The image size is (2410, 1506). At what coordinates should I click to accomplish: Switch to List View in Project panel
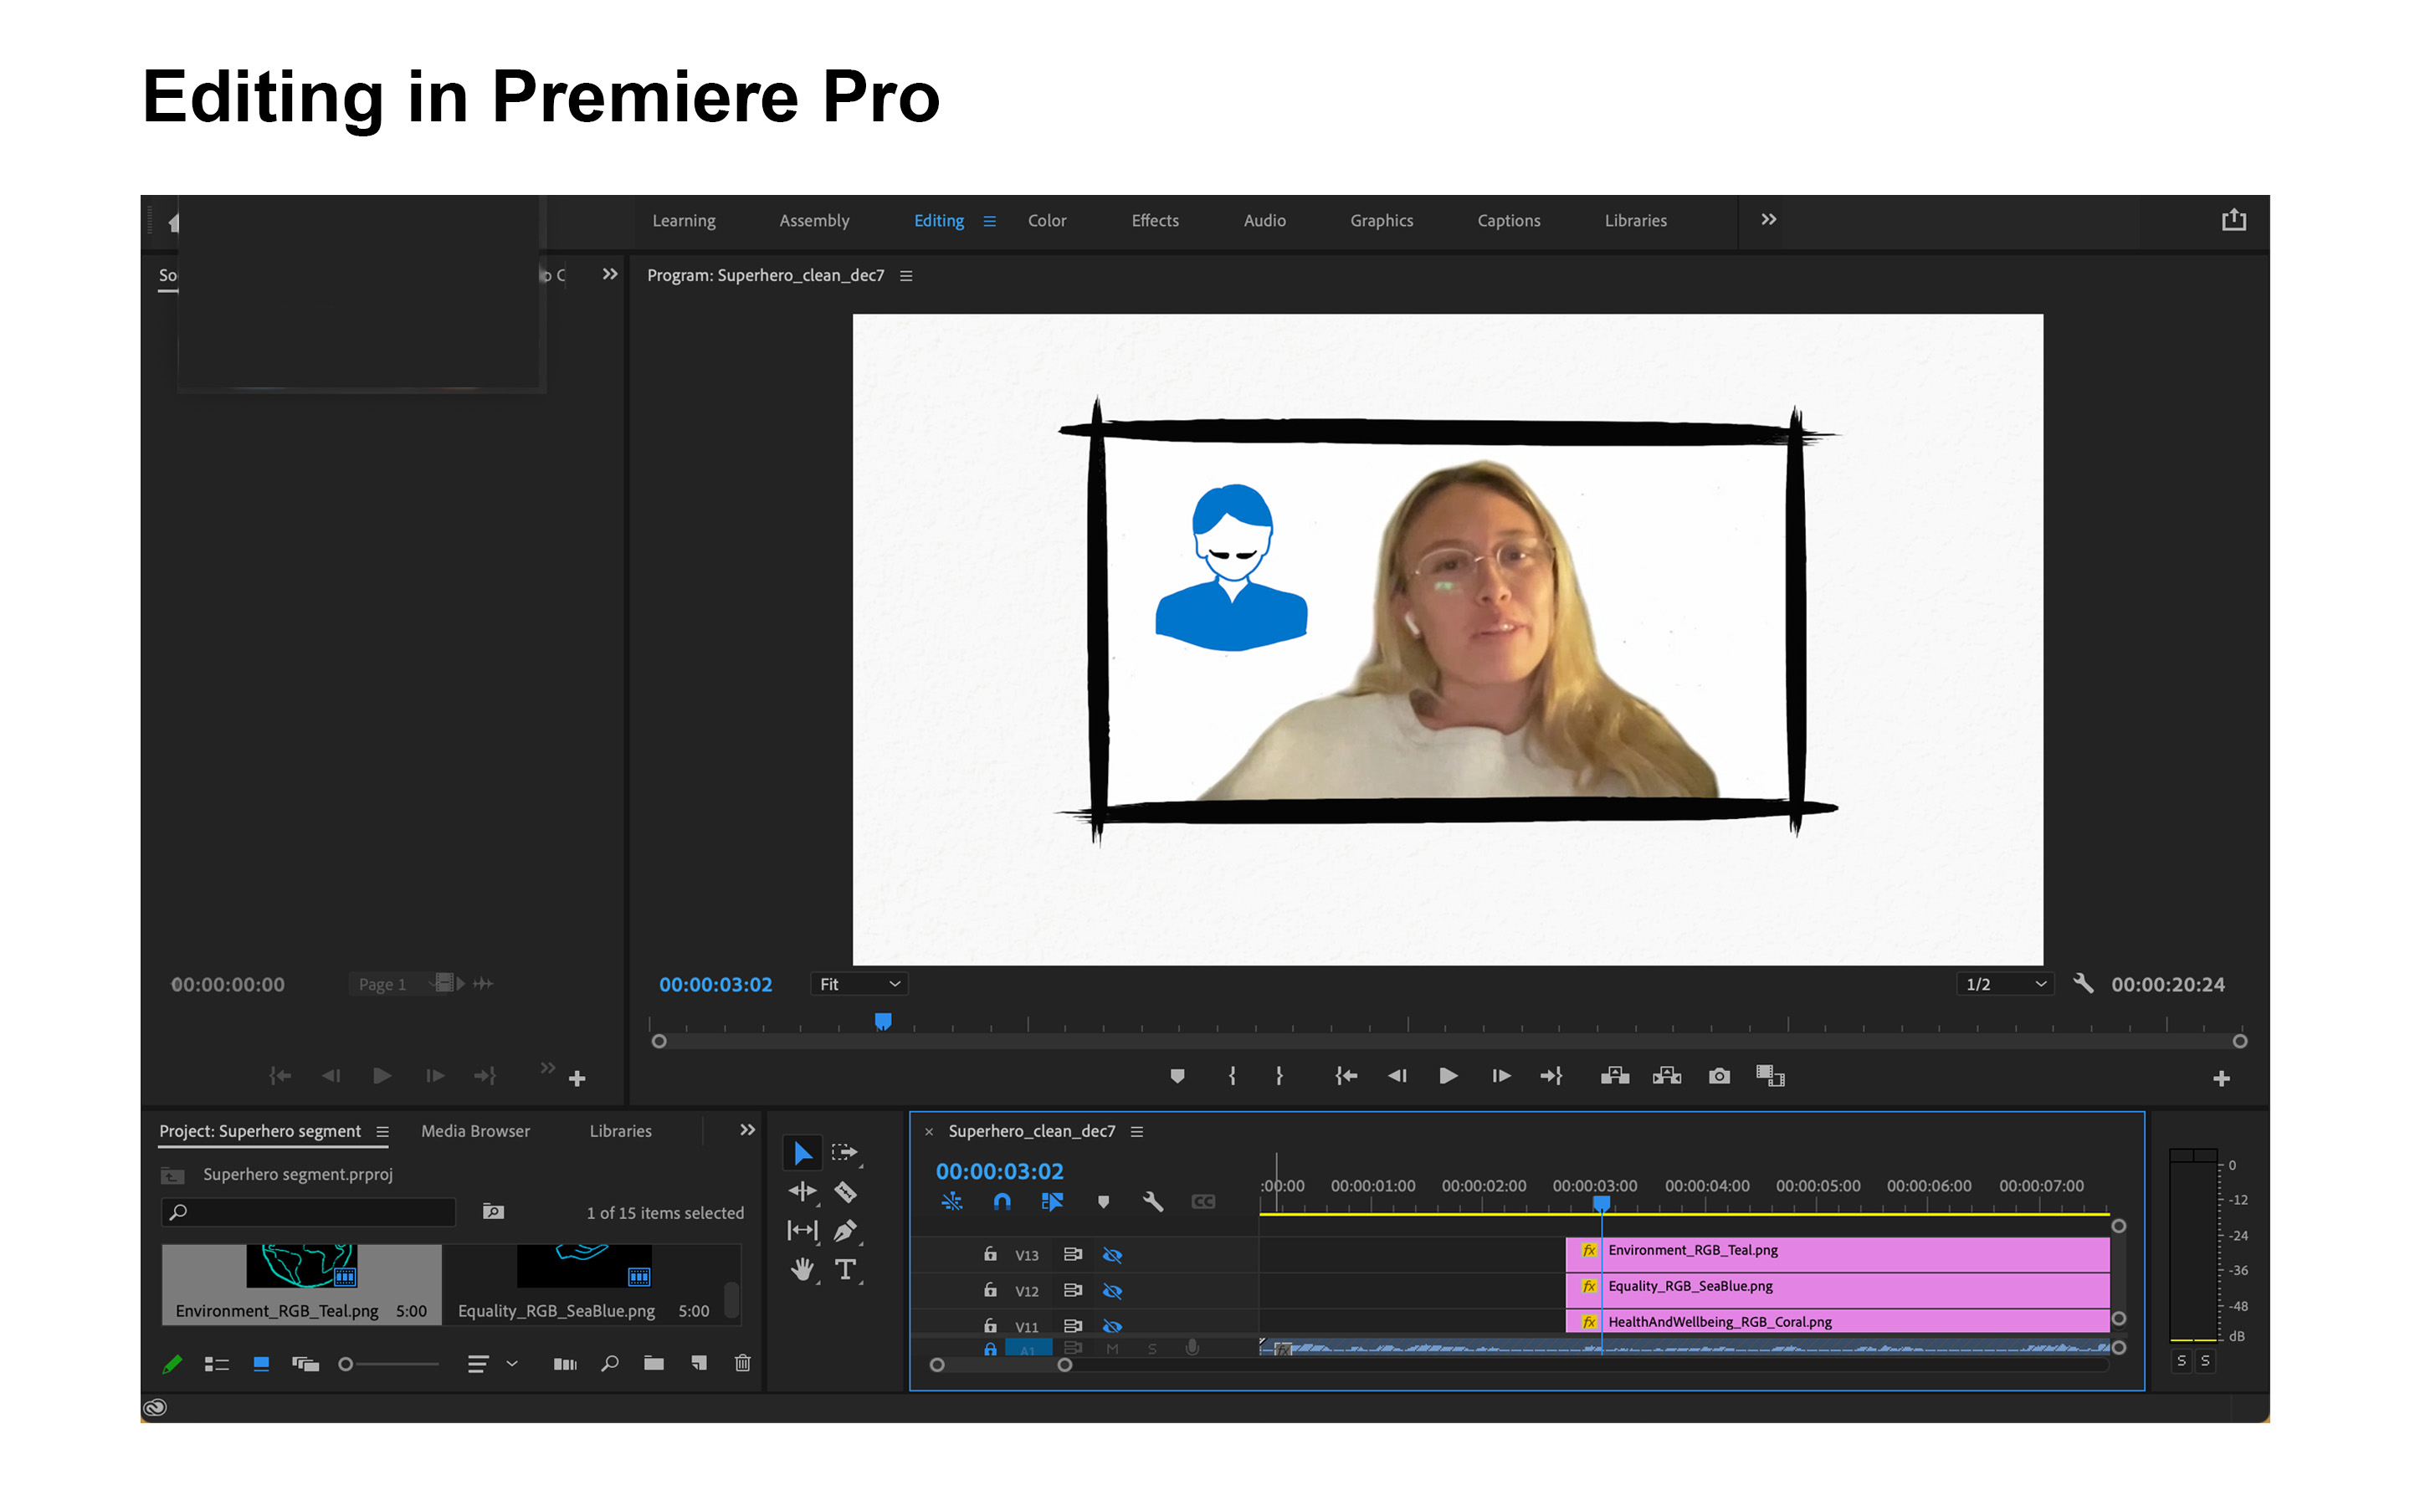216,1364
